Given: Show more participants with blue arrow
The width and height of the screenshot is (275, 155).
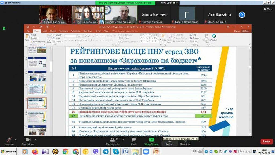Looking at the screenshot, I should (x=242, y=15).
